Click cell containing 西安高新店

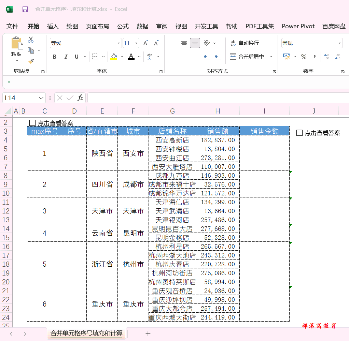(172, 140)
